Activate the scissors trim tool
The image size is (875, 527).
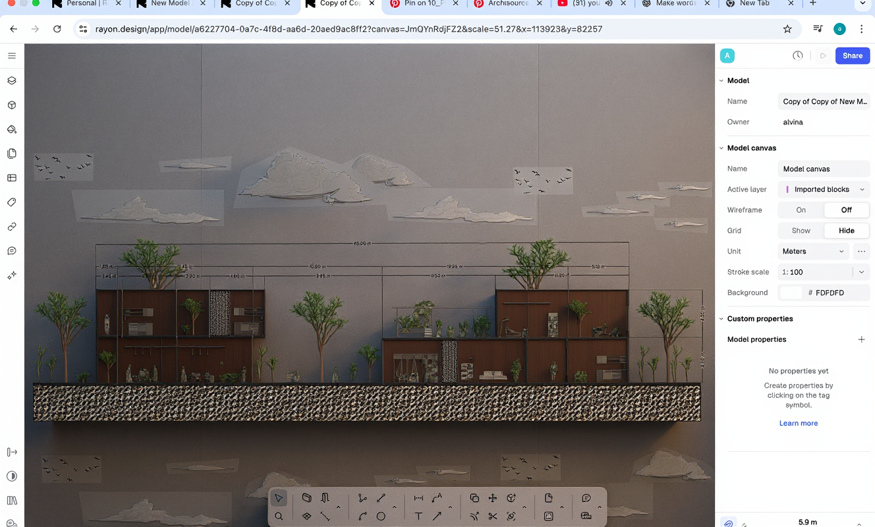point(493,516)
